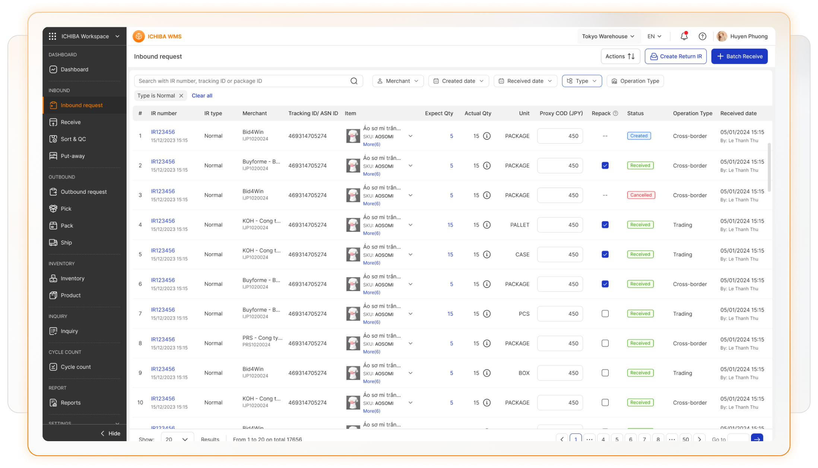Open Outbound request in the sidebar
818x468 pixels.
[x=85, y=192]
